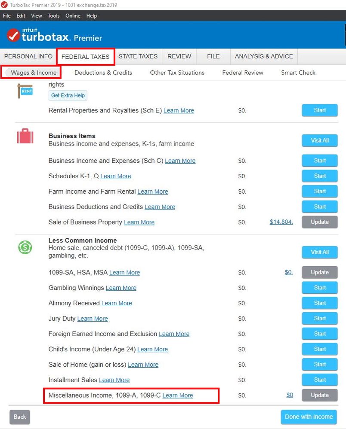Screen dimensions: 346x429
Task: Open Learn More for Alimony Received
Action: coord(117,303)
